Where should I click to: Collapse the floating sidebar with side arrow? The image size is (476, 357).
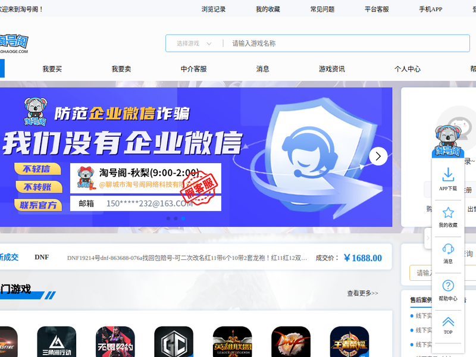pos(427,239)
